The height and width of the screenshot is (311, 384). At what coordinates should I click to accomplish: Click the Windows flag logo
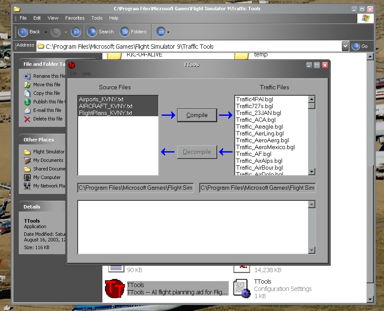point(365,18)
